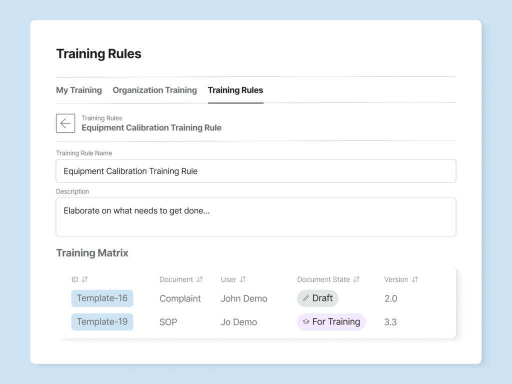
Task: Focus the Training Rule Name field
Action: coord(255,171)
